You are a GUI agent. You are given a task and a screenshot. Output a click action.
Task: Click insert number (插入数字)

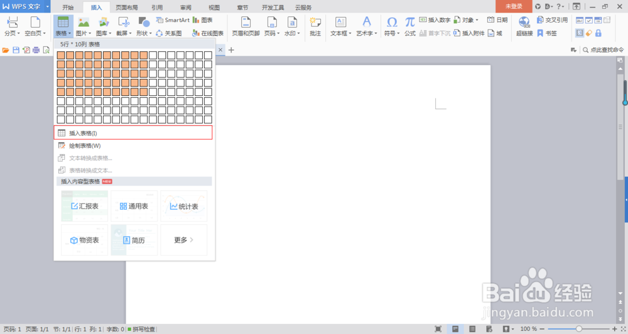tap(435, 20)
